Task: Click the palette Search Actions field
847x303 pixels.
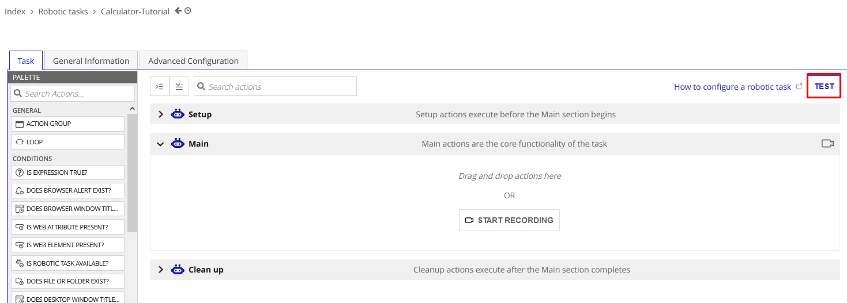Action: 73,94
